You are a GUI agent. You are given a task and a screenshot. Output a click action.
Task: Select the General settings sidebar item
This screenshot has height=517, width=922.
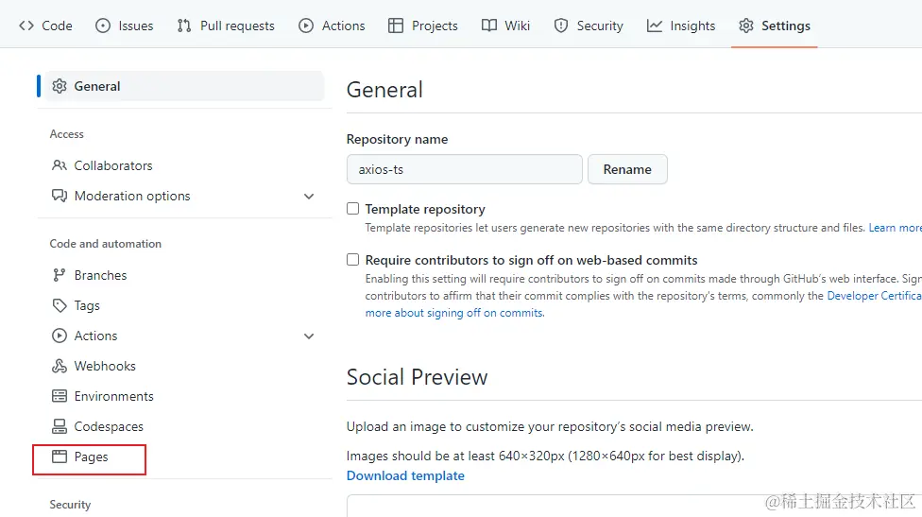pos(184,86)
